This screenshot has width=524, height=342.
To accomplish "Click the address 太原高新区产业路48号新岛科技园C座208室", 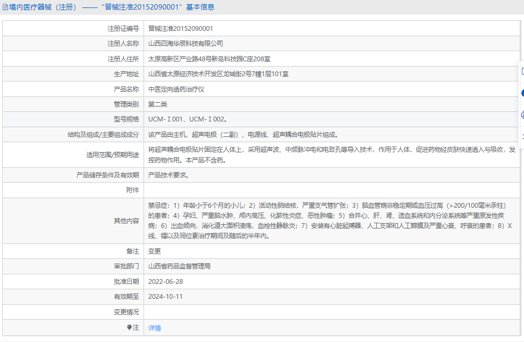I will tap(209, 59).
